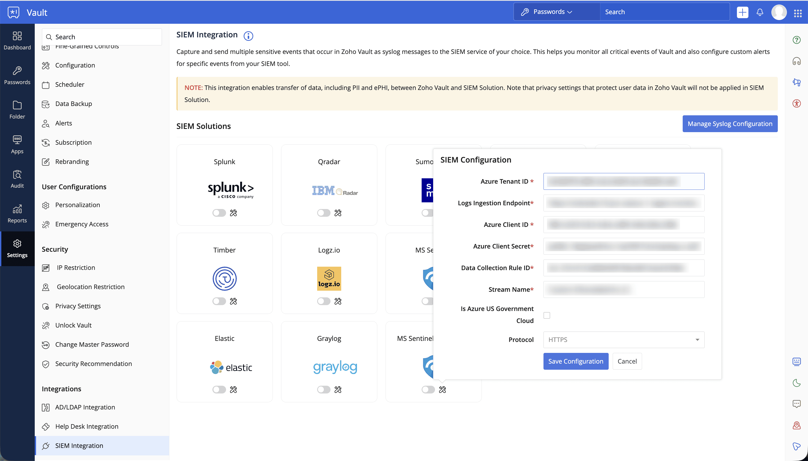Expand the Protocol HTTPS dropdown
The width and height of the screenshot is (808, 461).
[623, 340]
